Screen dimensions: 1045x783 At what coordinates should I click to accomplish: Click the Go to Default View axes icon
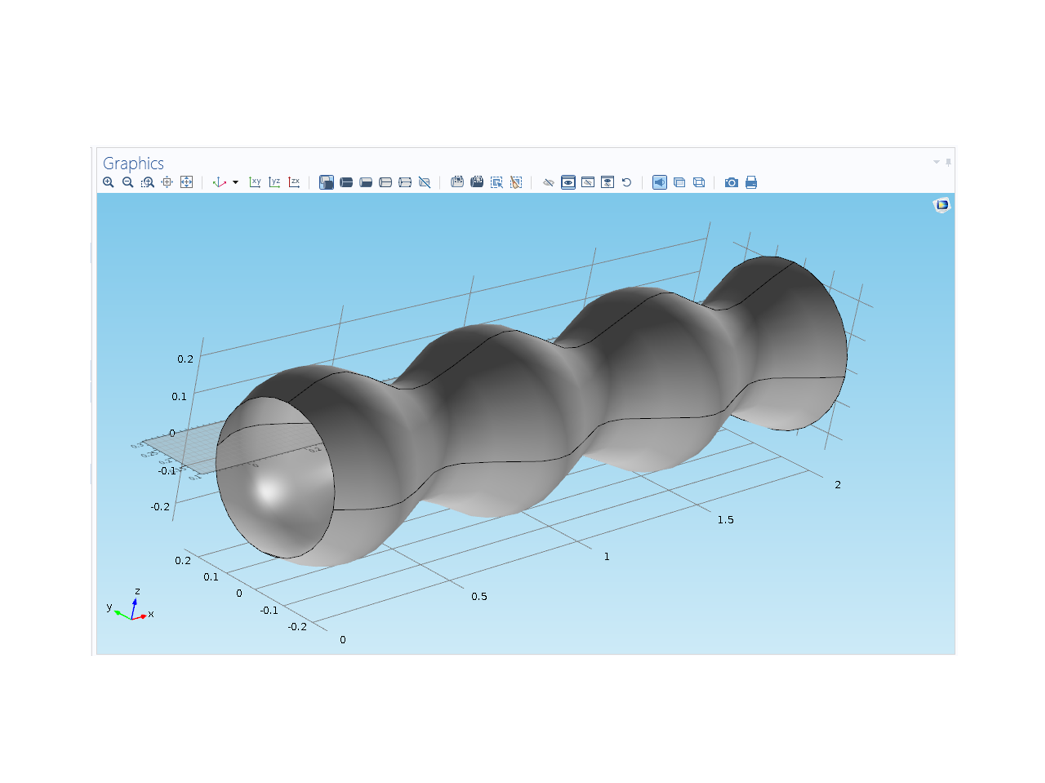219,182
